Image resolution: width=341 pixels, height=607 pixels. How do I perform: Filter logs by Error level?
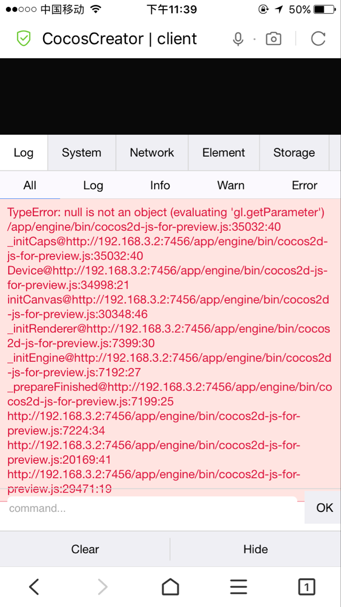point(304,185)
